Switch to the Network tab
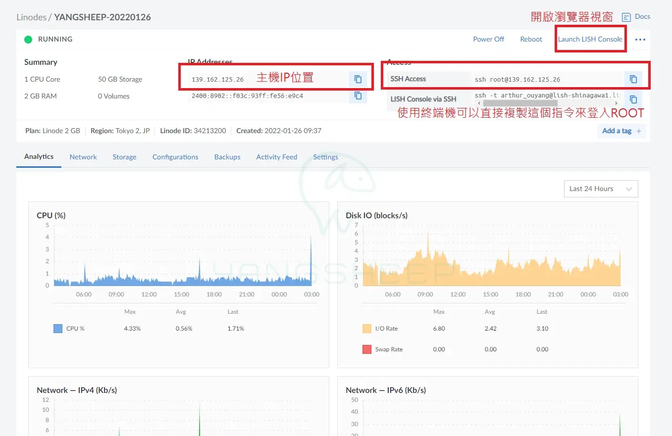This screenshot has height=436, width=672. pyautogui.click(x=83, y=157)
